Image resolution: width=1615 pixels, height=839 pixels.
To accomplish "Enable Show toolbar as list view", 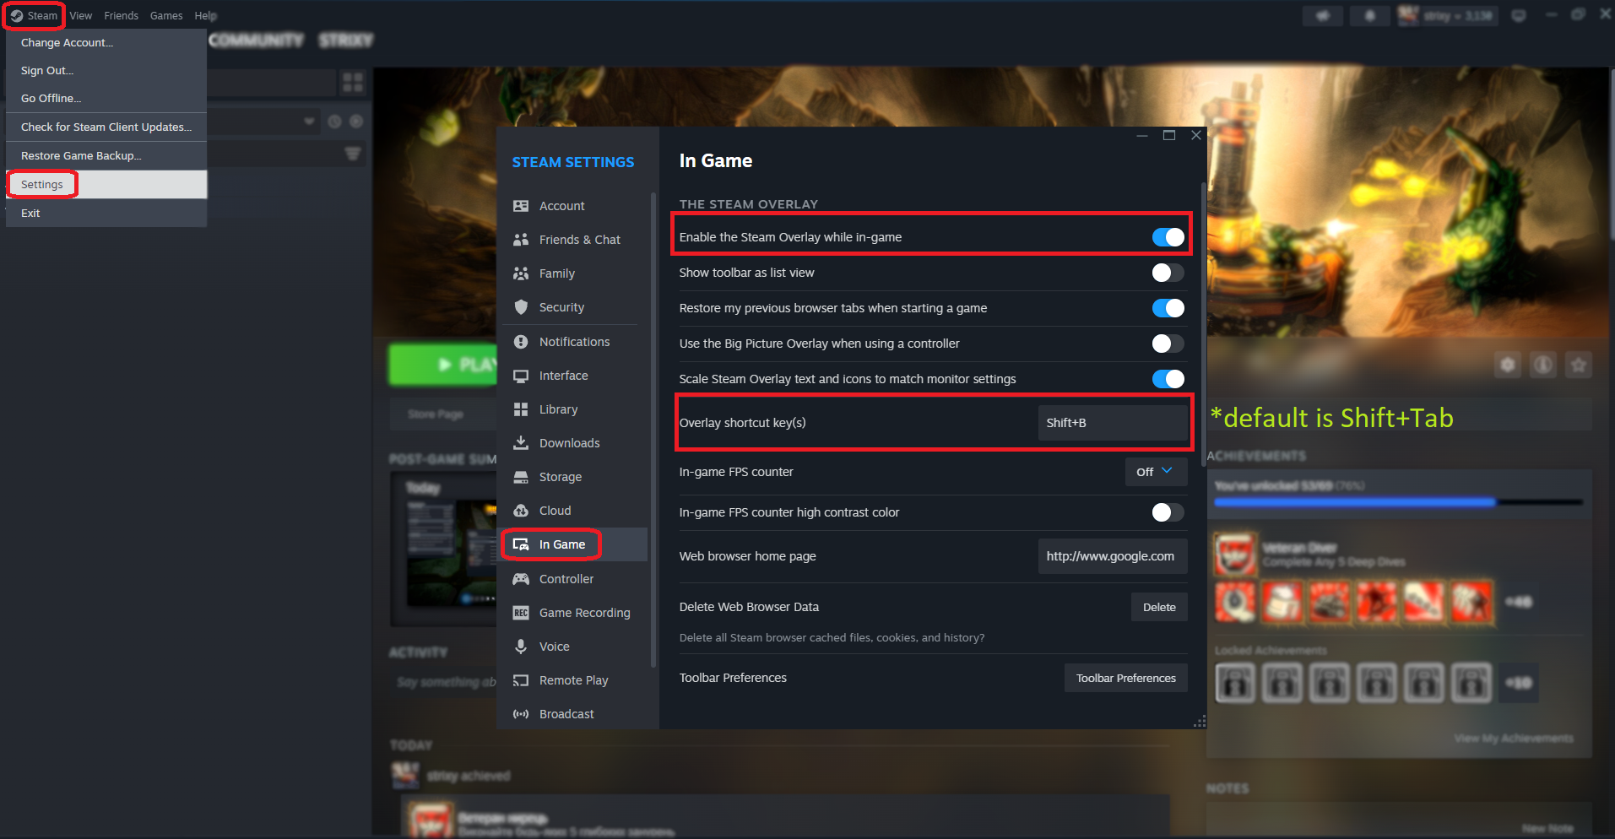I will point(1168,273).
